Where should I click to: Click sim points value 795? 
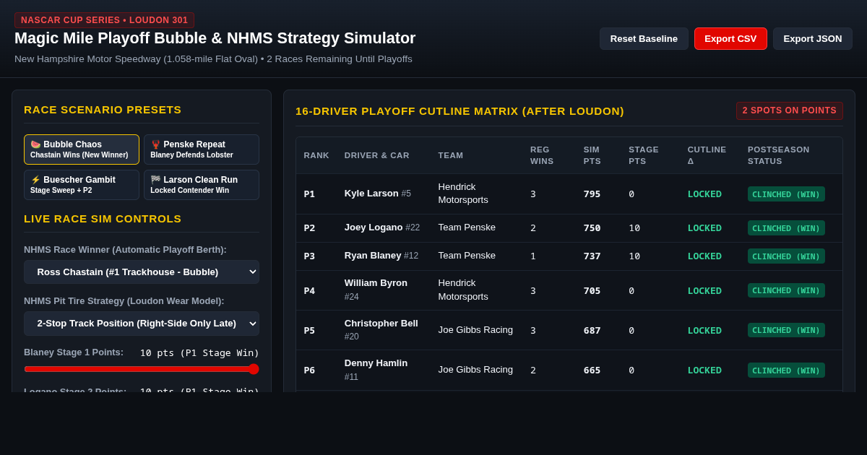[x=592, y=194]
